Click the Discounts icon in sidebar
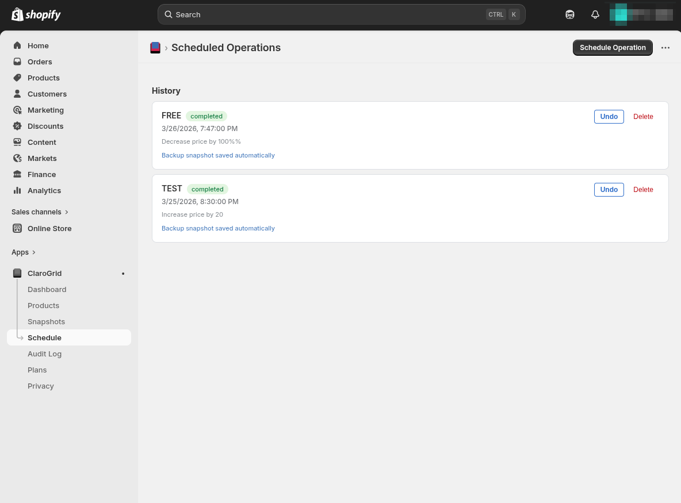 click(17, 126)
